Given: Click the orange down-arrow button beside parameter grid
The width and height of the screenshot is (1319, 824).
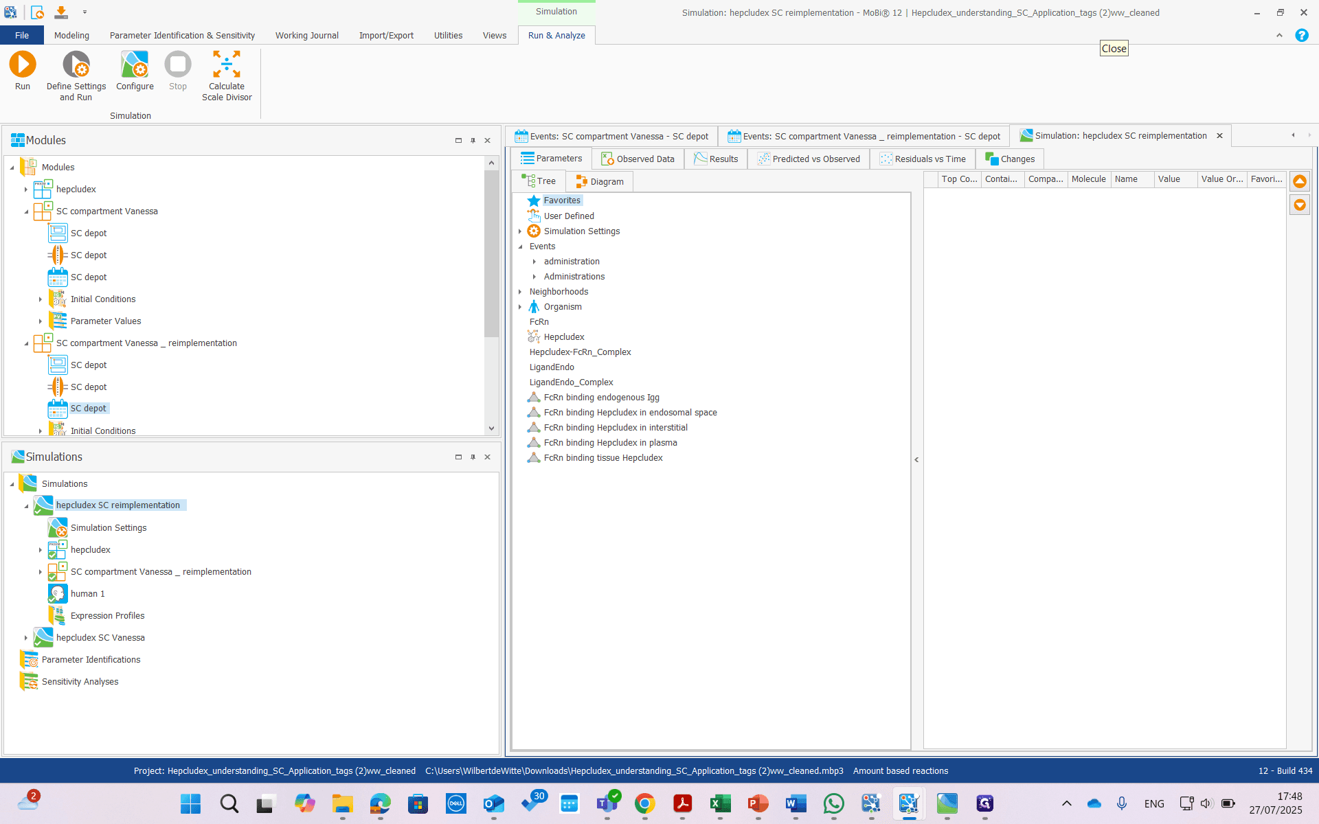Looking at the screenshot, I should coord(1300,205).
